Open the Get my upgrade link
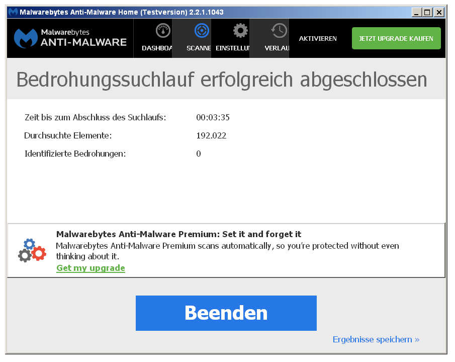This screenshot has height=362, width=455. (90, 268)
